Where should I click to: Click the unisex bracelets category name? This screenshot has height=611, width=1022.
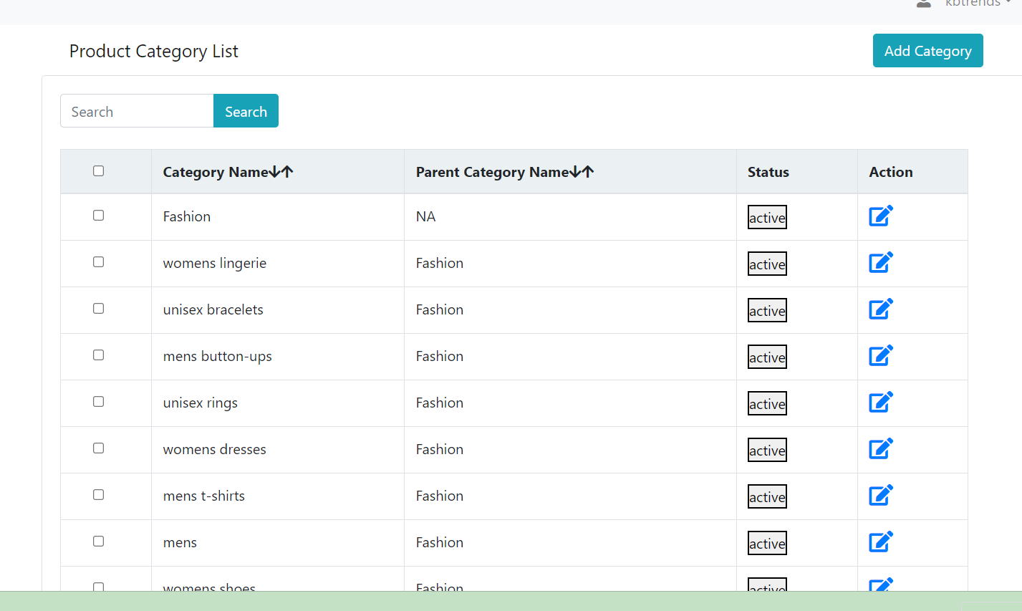(x=213, y=309)
